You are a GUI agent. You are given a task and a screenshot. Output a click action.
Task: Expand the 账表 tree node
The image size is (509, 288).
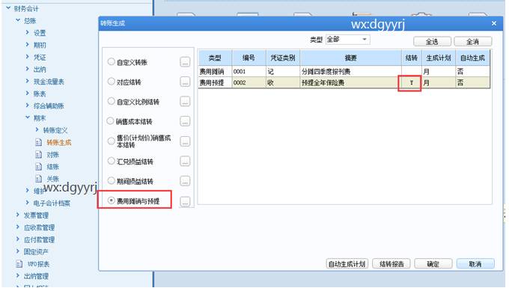[x=27, y=93]
